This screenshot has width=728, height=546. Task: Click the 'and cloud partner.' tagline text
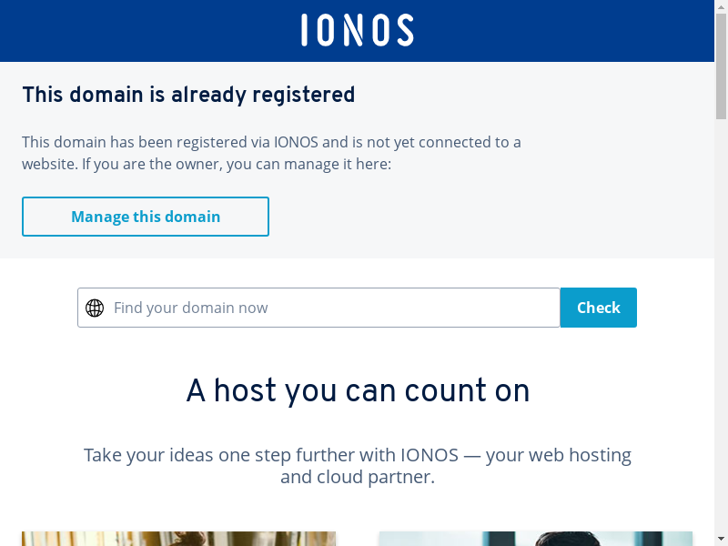click(358, 477)
